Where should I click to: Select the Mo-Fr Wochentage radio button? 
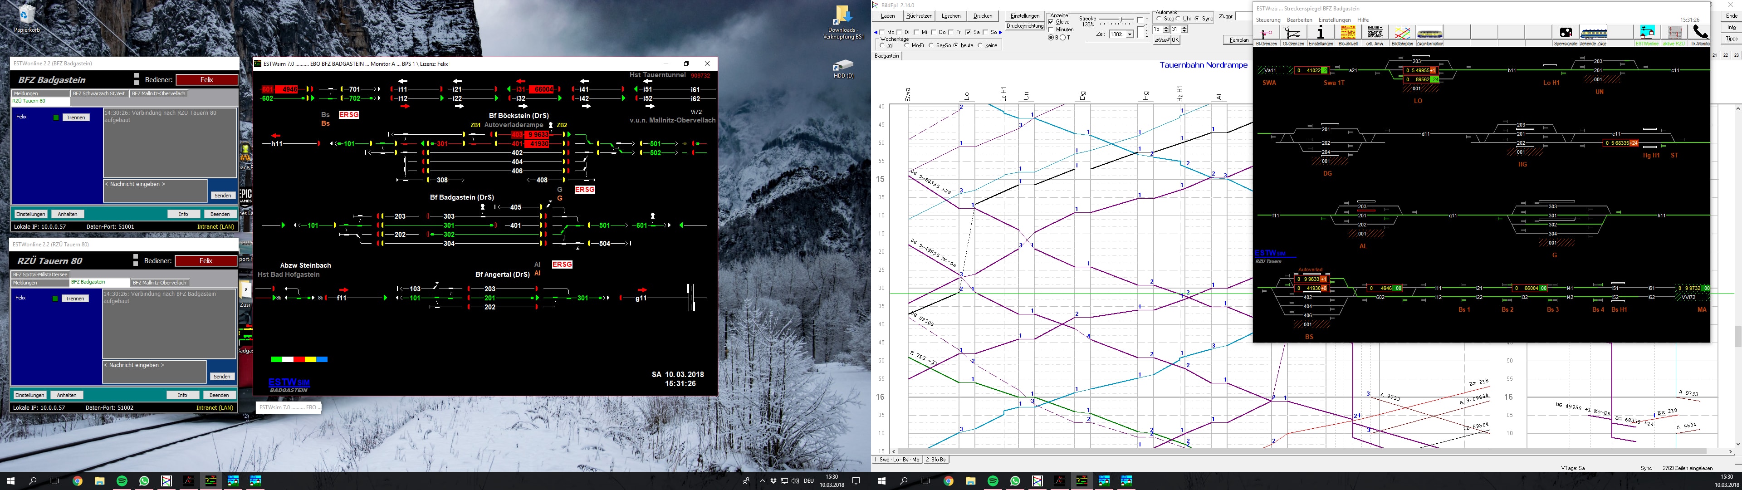(906, 45)
